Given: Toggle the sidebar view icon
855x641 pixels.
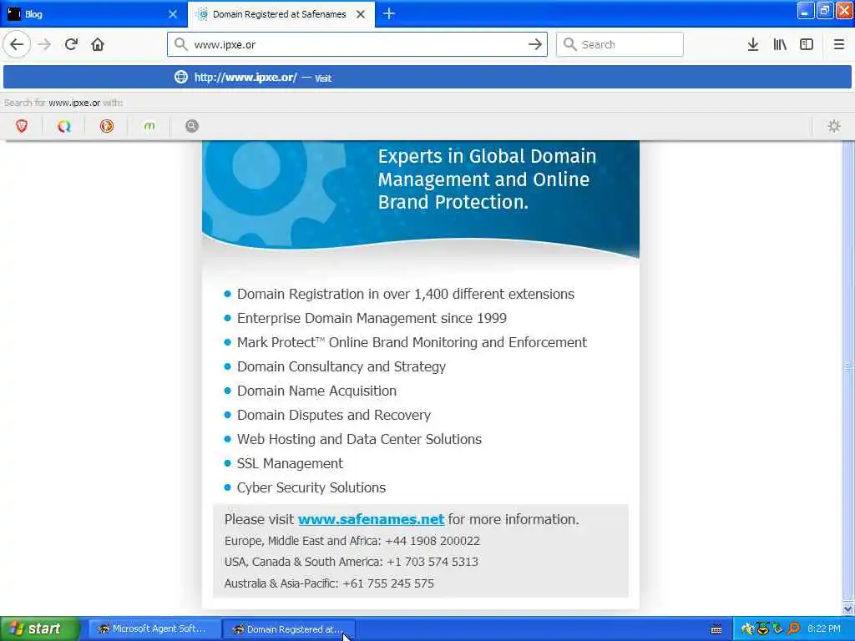Looking at the screenshot, I should tap(807, 45).
